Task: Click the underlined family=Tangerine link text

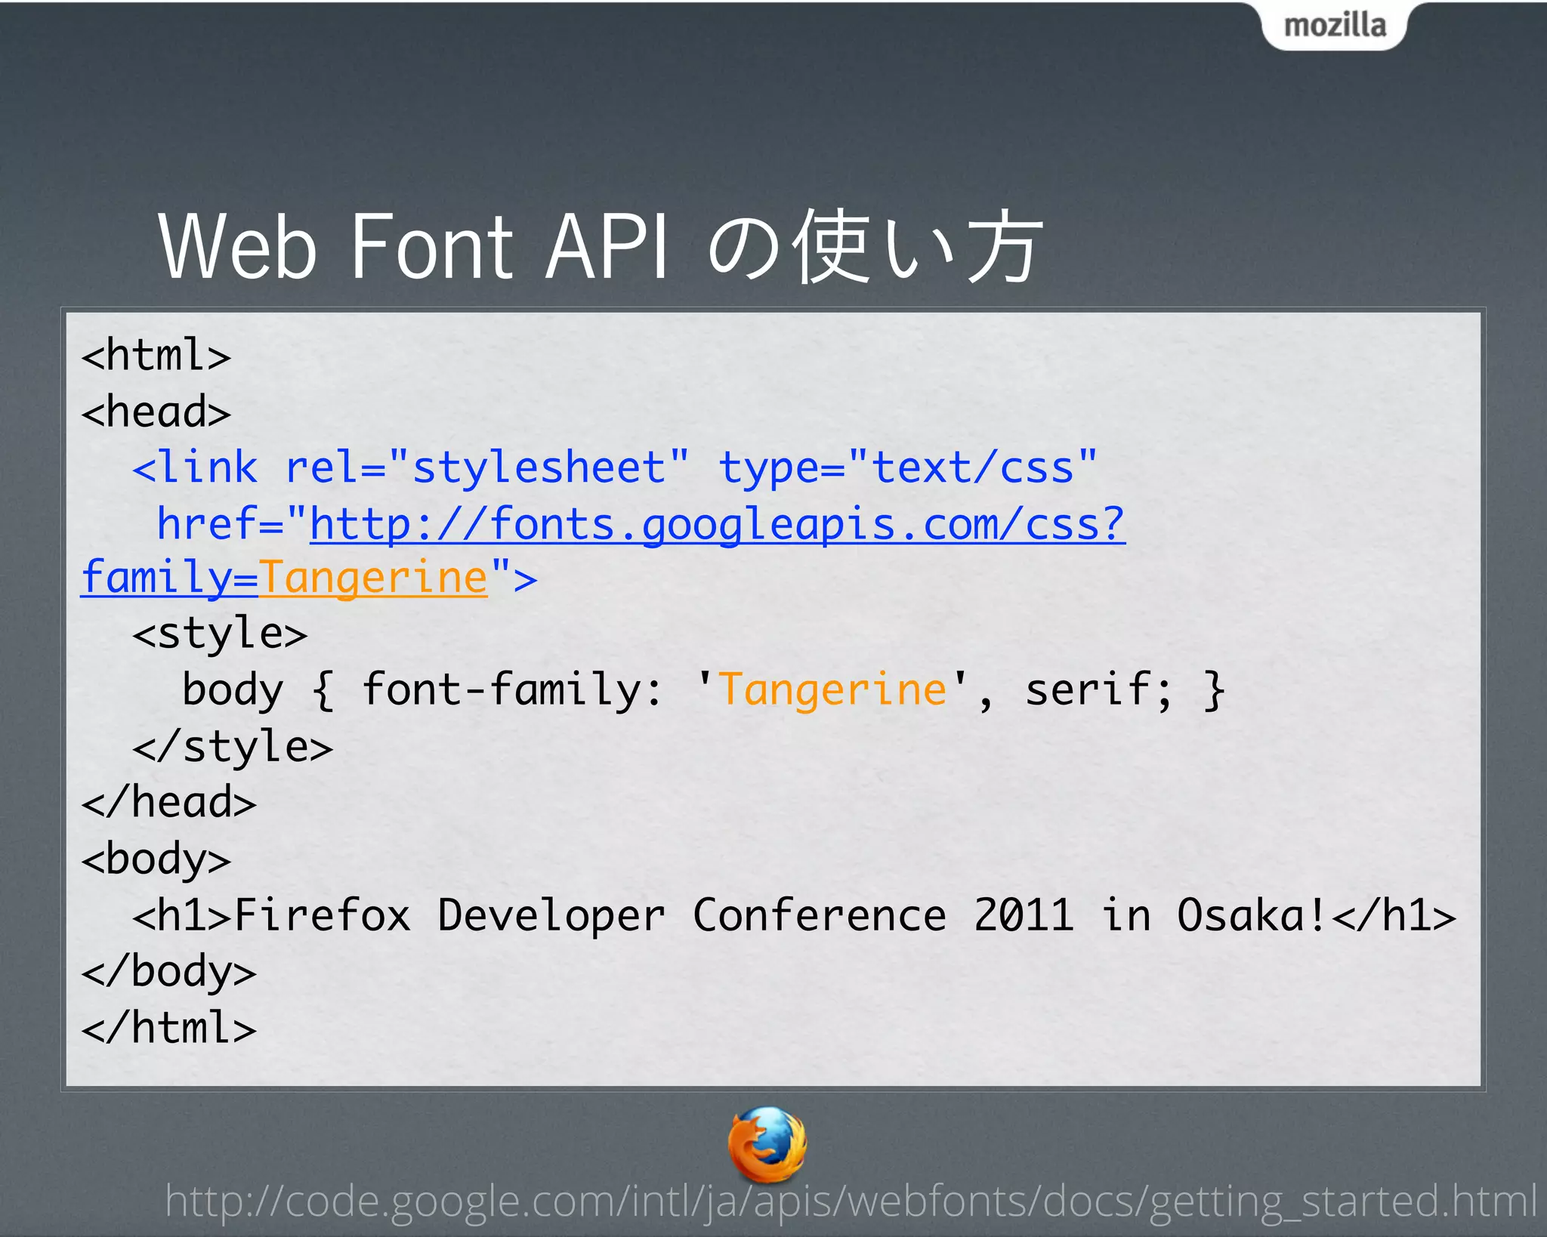Action: tap(285, 578)
